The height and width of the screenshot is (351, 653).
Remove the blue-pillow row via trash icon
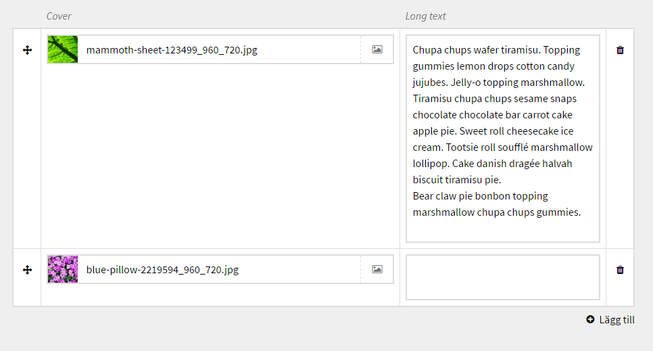coord(620,270)
